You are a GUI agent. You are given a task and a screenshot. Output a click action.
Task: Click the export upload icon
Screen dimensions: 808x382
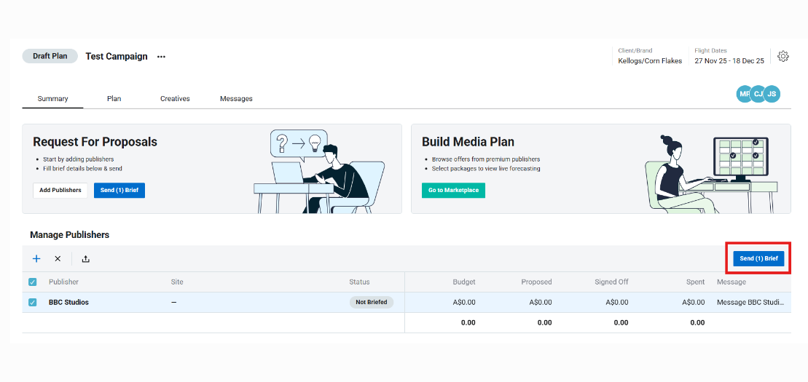(x=85, y=258)
